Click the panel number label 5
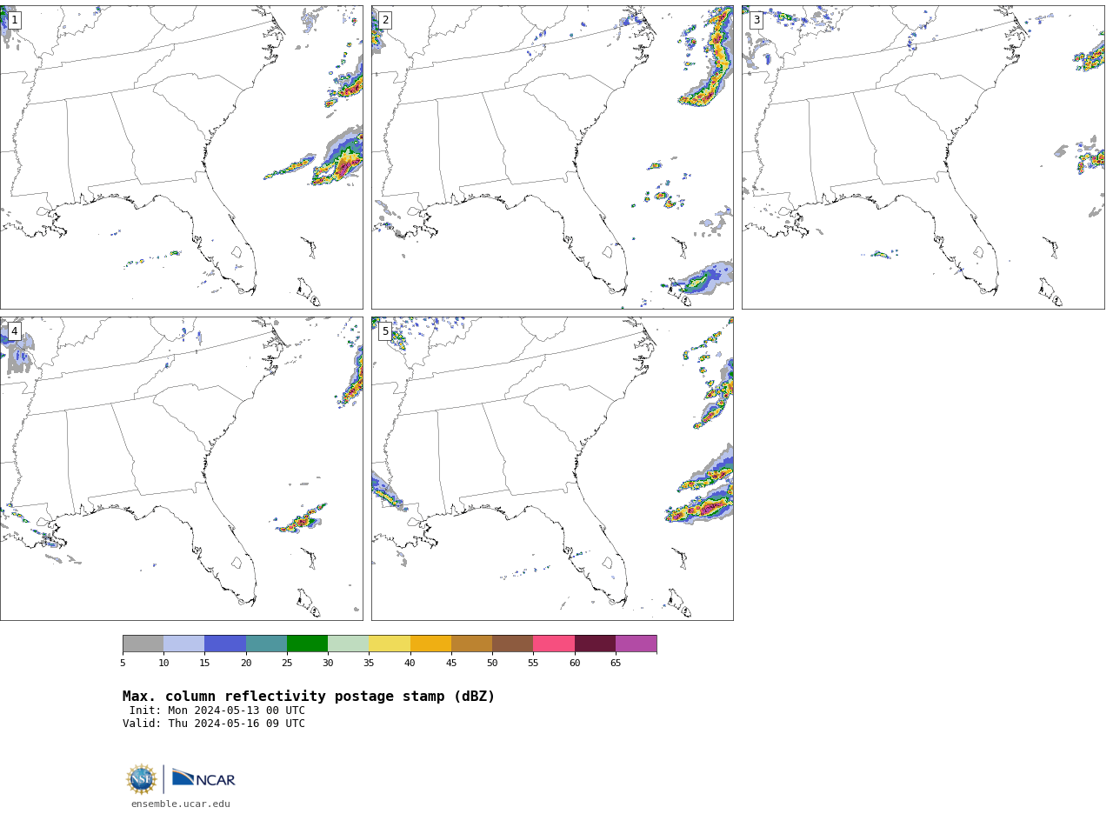1113x814 pixels. (385, 331)
